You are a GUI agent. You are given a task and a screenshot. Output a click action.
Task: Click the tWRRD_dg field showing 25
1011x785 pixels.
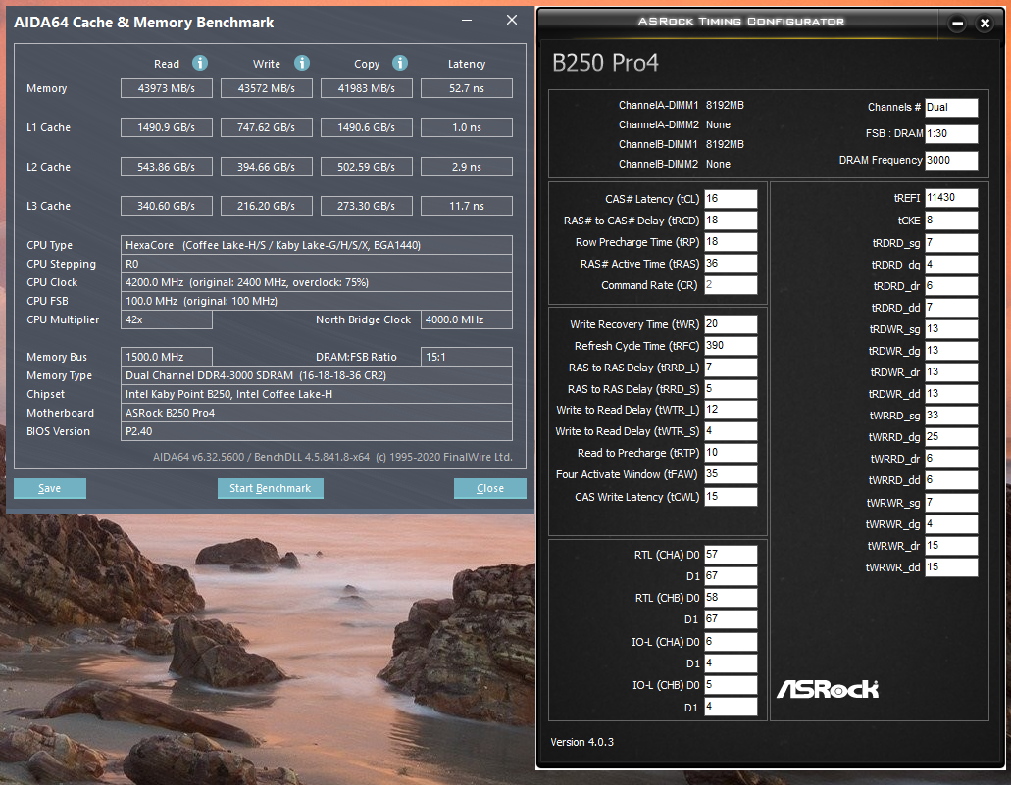pyautogui.click(x=951, y=437)
